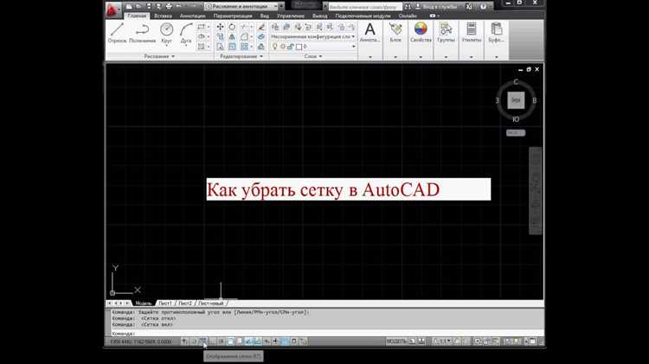Switch to the Вывод ribbon tab
Screen dimensions: 649x364
tap(319, 16)
